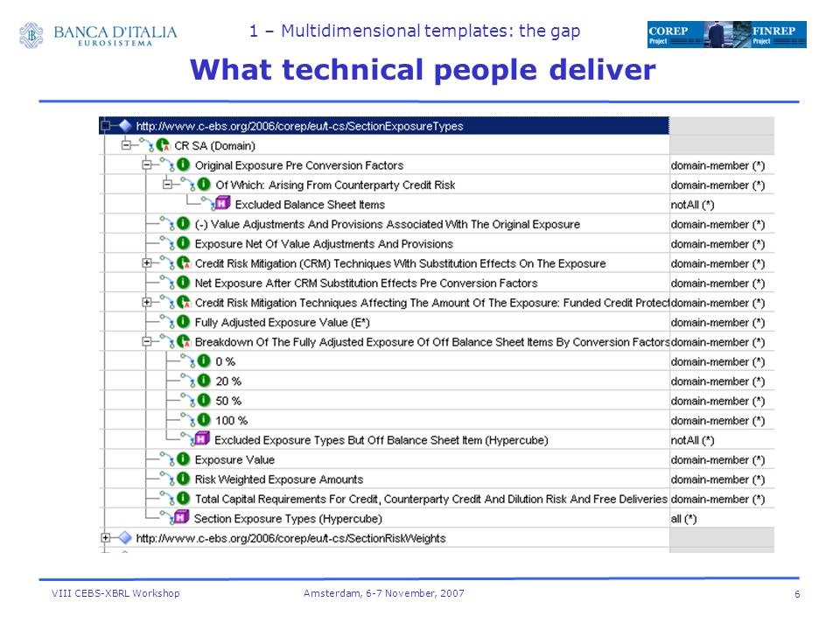Select the Excluded Balance Sheet Items row
The height and width of the screenshot is (630, 840).
click(x=310, y=205)
